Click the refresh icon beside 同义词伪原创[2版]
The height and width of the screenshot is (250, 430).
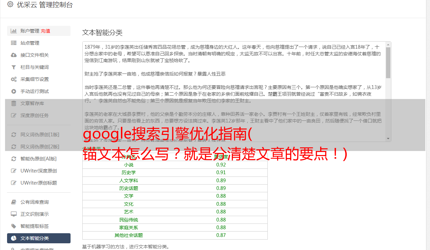tap(14, 147)
